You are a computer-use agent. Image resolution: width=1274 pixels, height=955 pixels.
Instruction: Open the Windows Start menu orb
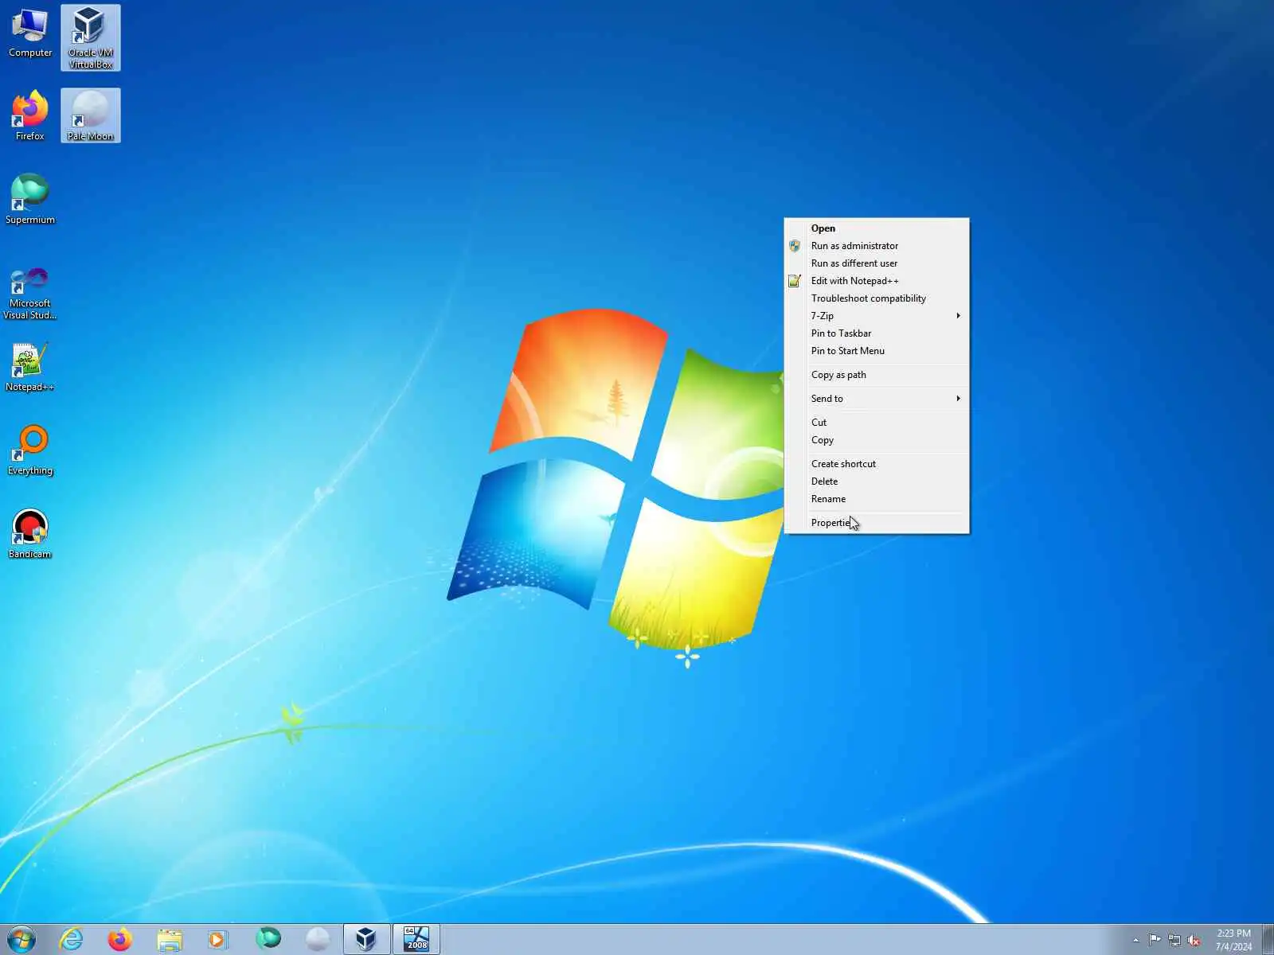coord(21,939)
